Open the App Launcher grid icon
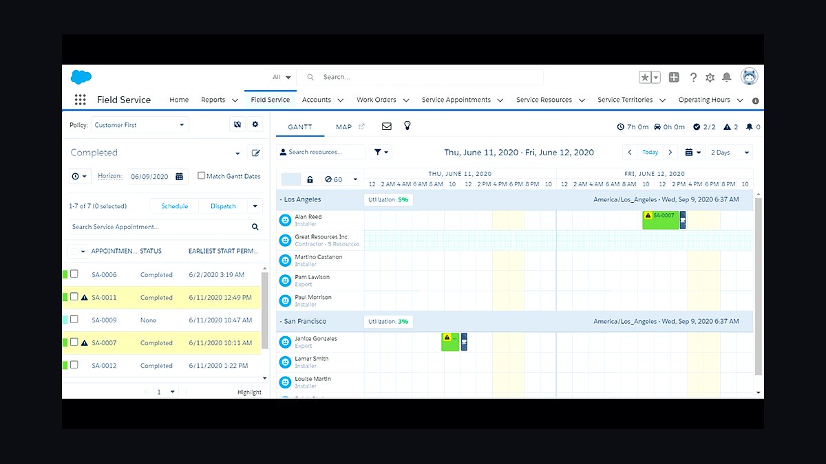Viewport: 826px width, 464px height. click(80, 100)
